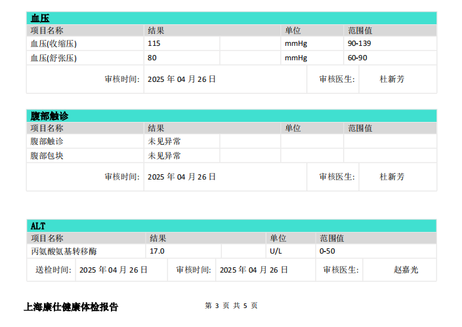Click the diastolic pressure result 80
This screenshot has height=327, width=462.
152,58
